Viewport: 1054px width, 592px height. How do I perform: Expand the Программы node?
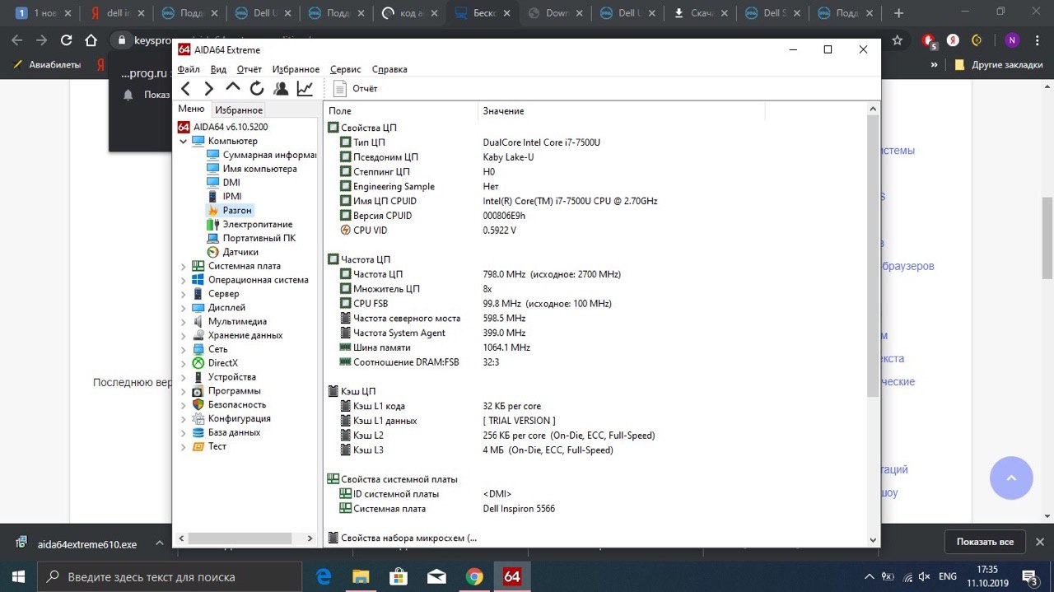184,390
